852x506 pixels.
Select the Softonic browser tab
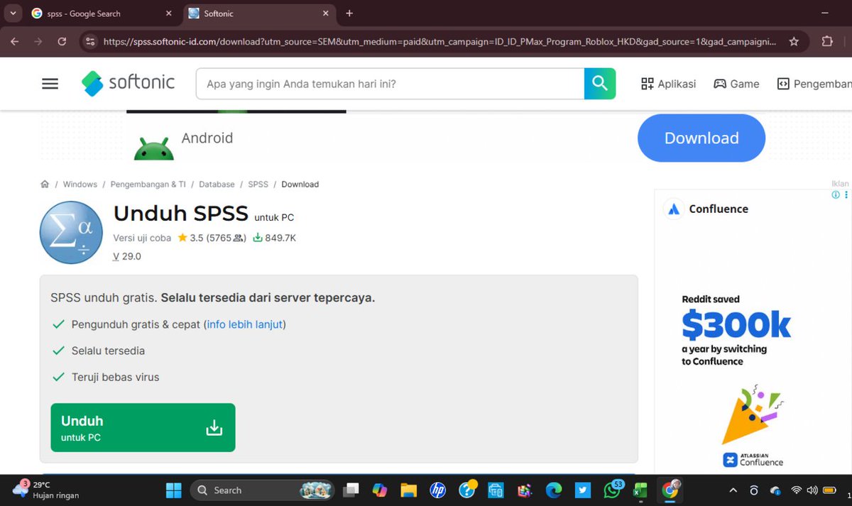[256, 13]
